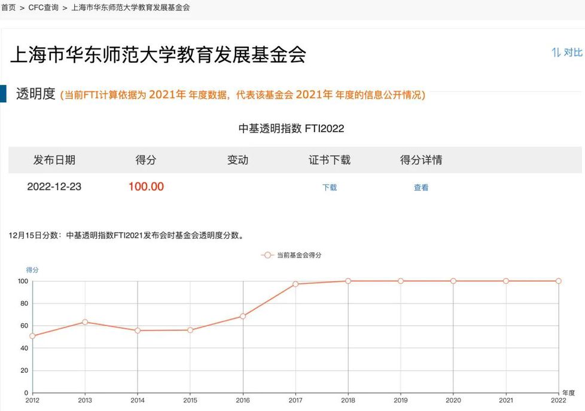Image resolution: width=585 pixels, height=411 pixels.
Task: Click the 变动 column header
Action: coord(237,160)
